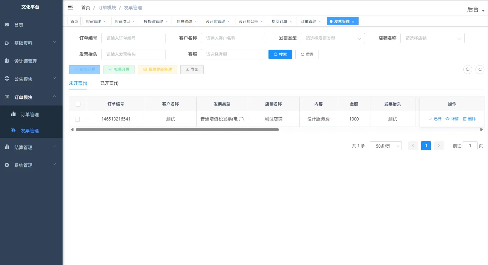Click the 搜索 search button

click(x=280, y=54)
